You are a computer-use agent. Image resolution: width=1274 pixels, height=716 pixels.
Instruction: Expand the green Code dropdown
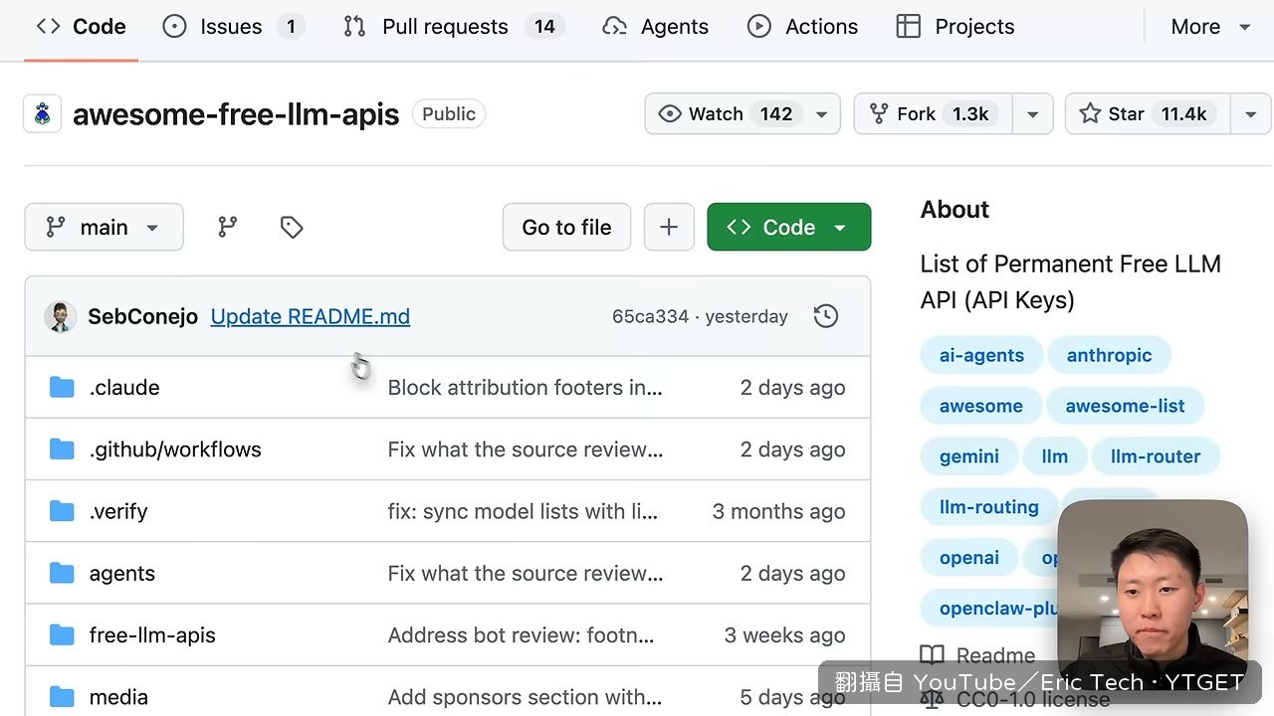coord(789,227)
